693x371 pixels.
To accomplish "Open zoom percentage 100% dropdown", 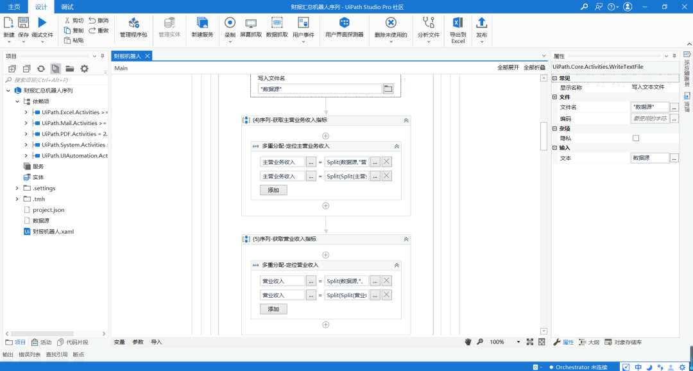I will (518, 342).
